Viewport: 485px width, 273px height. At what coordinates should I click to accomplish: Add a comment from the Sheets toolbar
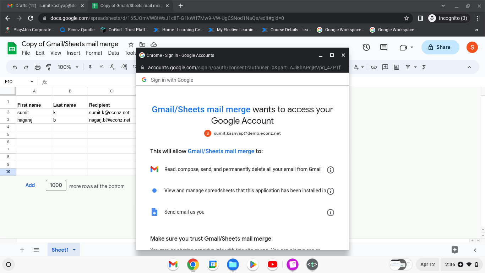385,67
